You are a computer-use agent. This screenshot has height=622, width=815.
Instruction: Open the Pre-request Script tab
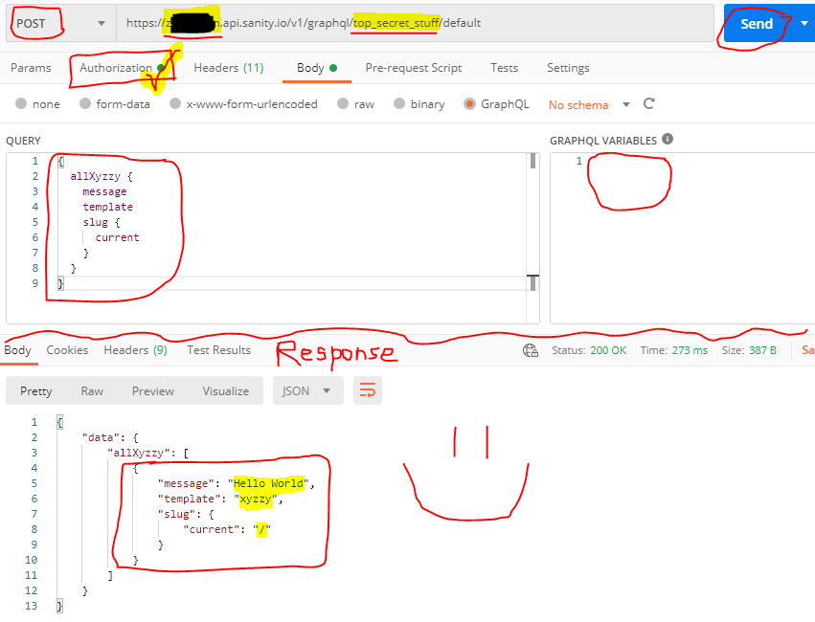coord(413,68)
